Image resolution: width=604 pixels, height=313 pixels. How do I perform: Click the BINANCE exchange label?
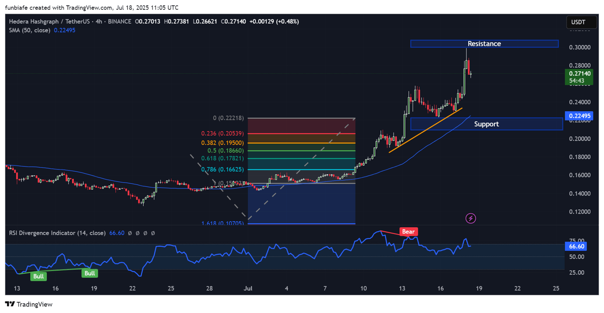(x=119, y=21)
